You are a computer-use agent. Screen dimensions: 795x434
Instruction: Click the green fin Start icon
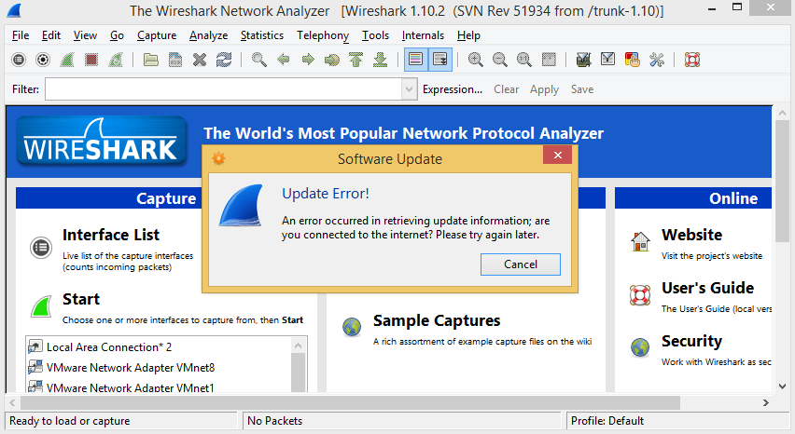[x=41, y=307]
